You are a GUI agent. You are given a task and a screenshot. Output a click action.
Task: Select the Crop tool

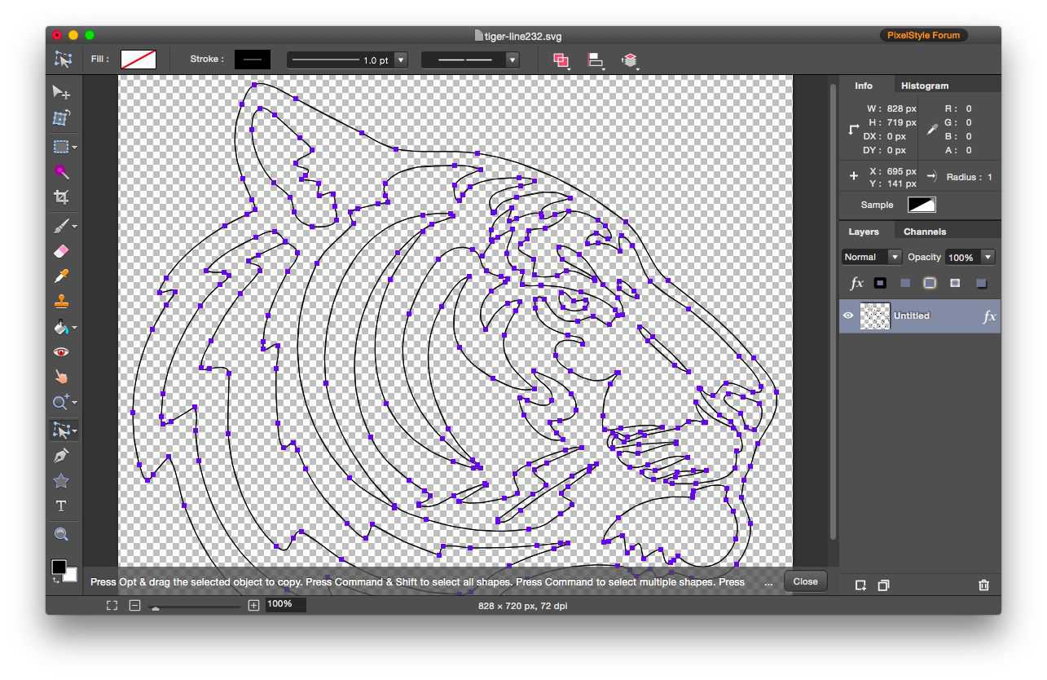point(61,197)
